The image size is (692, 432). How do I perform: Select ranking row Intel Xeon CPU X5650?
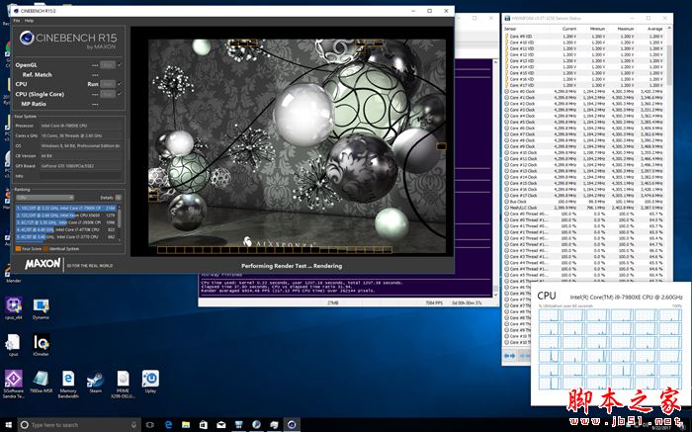click(66, 216)
